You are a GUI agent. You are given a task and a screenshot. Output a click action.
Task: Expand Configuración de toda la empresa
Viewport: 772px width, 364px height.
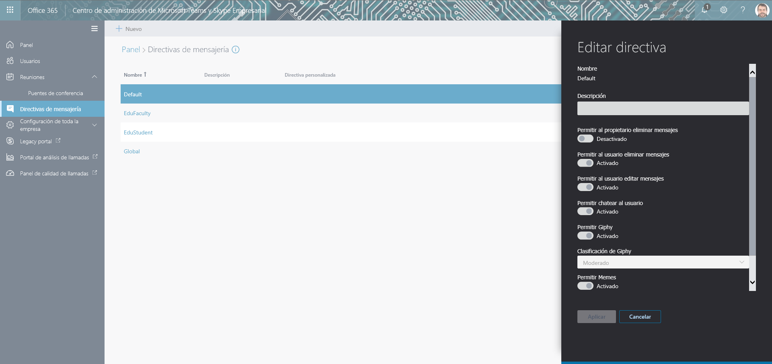[x=94, y=125]
